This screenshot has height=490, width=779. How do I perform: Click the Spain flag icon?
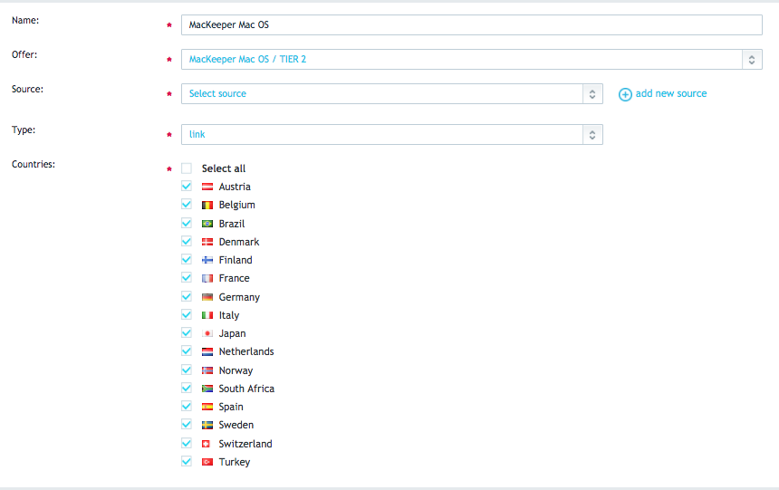[207, 407]
